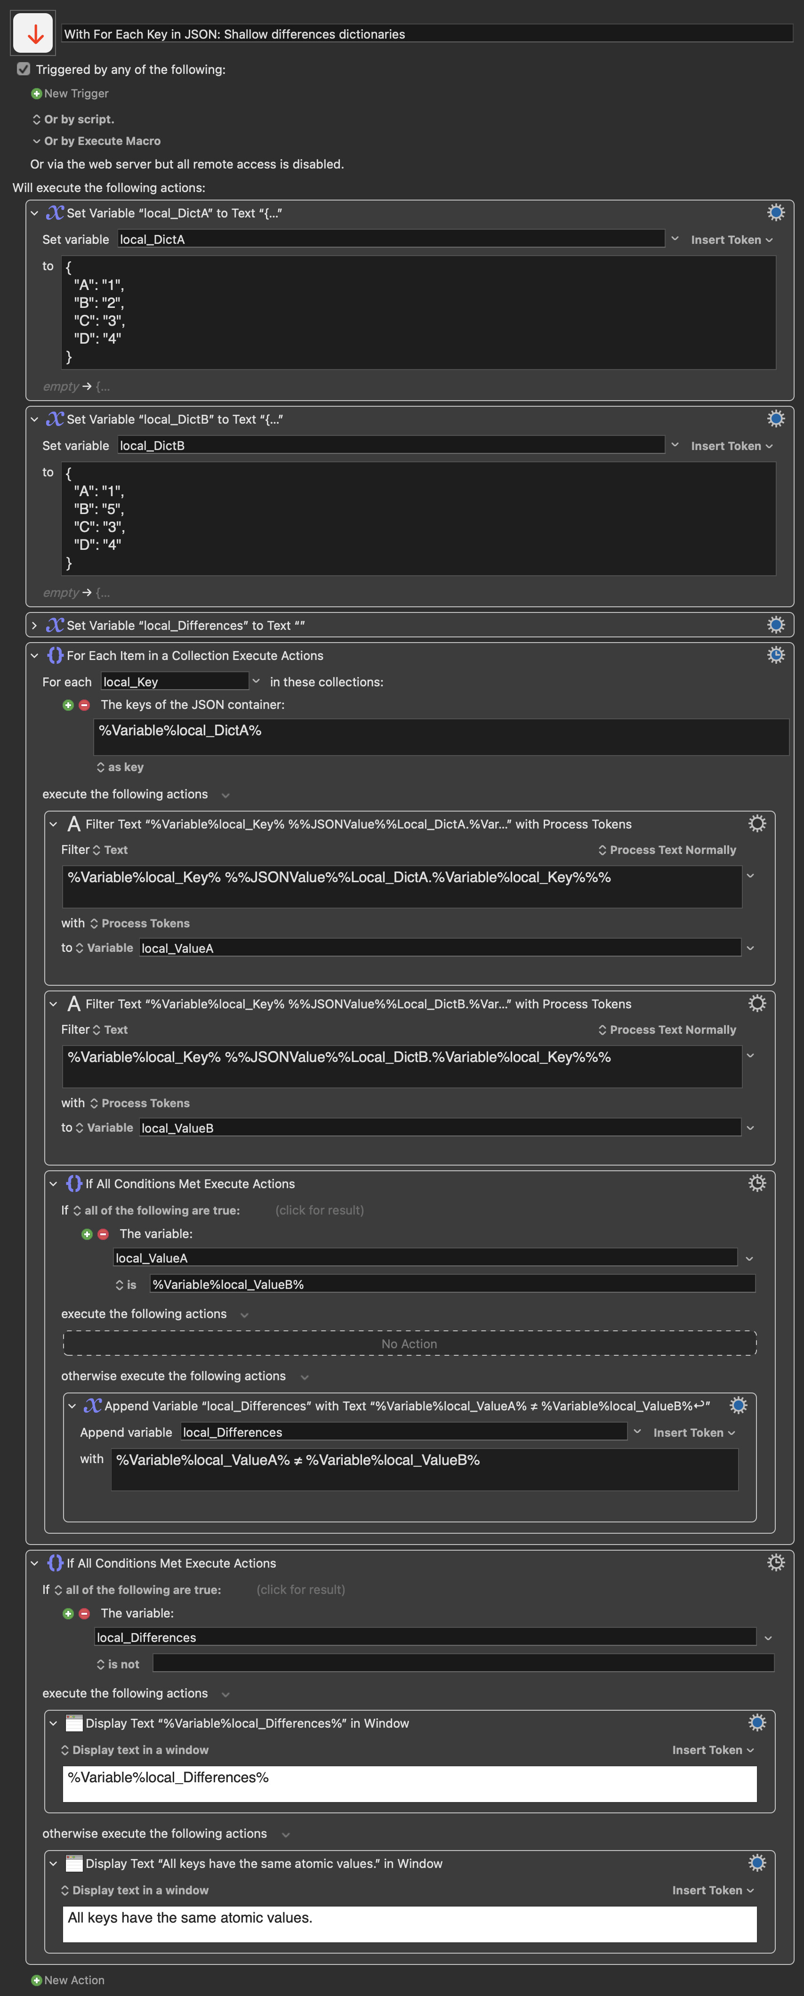Collapse the For Each Item action
Screen dimensions: 804x1996
pos(34,655)
